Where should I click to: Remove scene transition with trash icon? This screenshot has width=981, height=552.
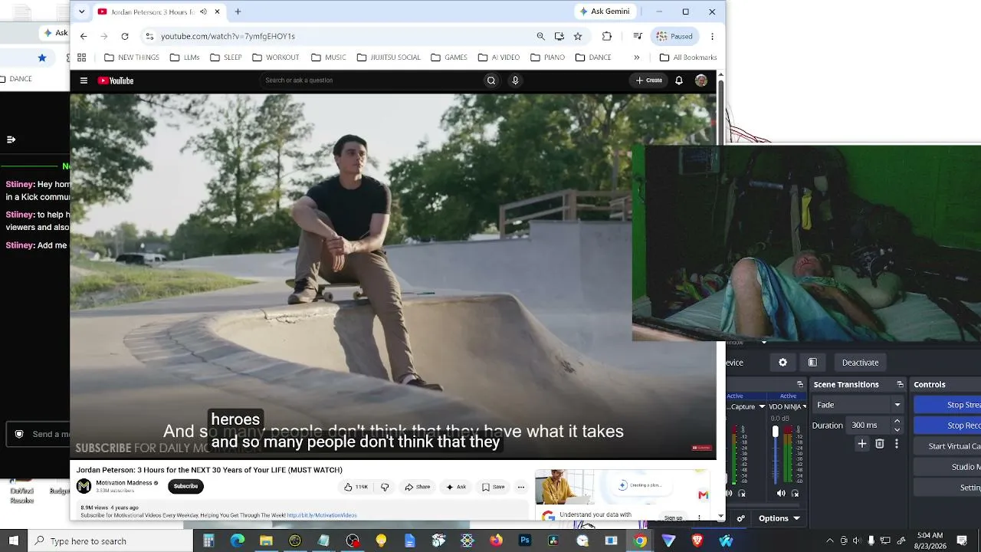tap(880, 443)
